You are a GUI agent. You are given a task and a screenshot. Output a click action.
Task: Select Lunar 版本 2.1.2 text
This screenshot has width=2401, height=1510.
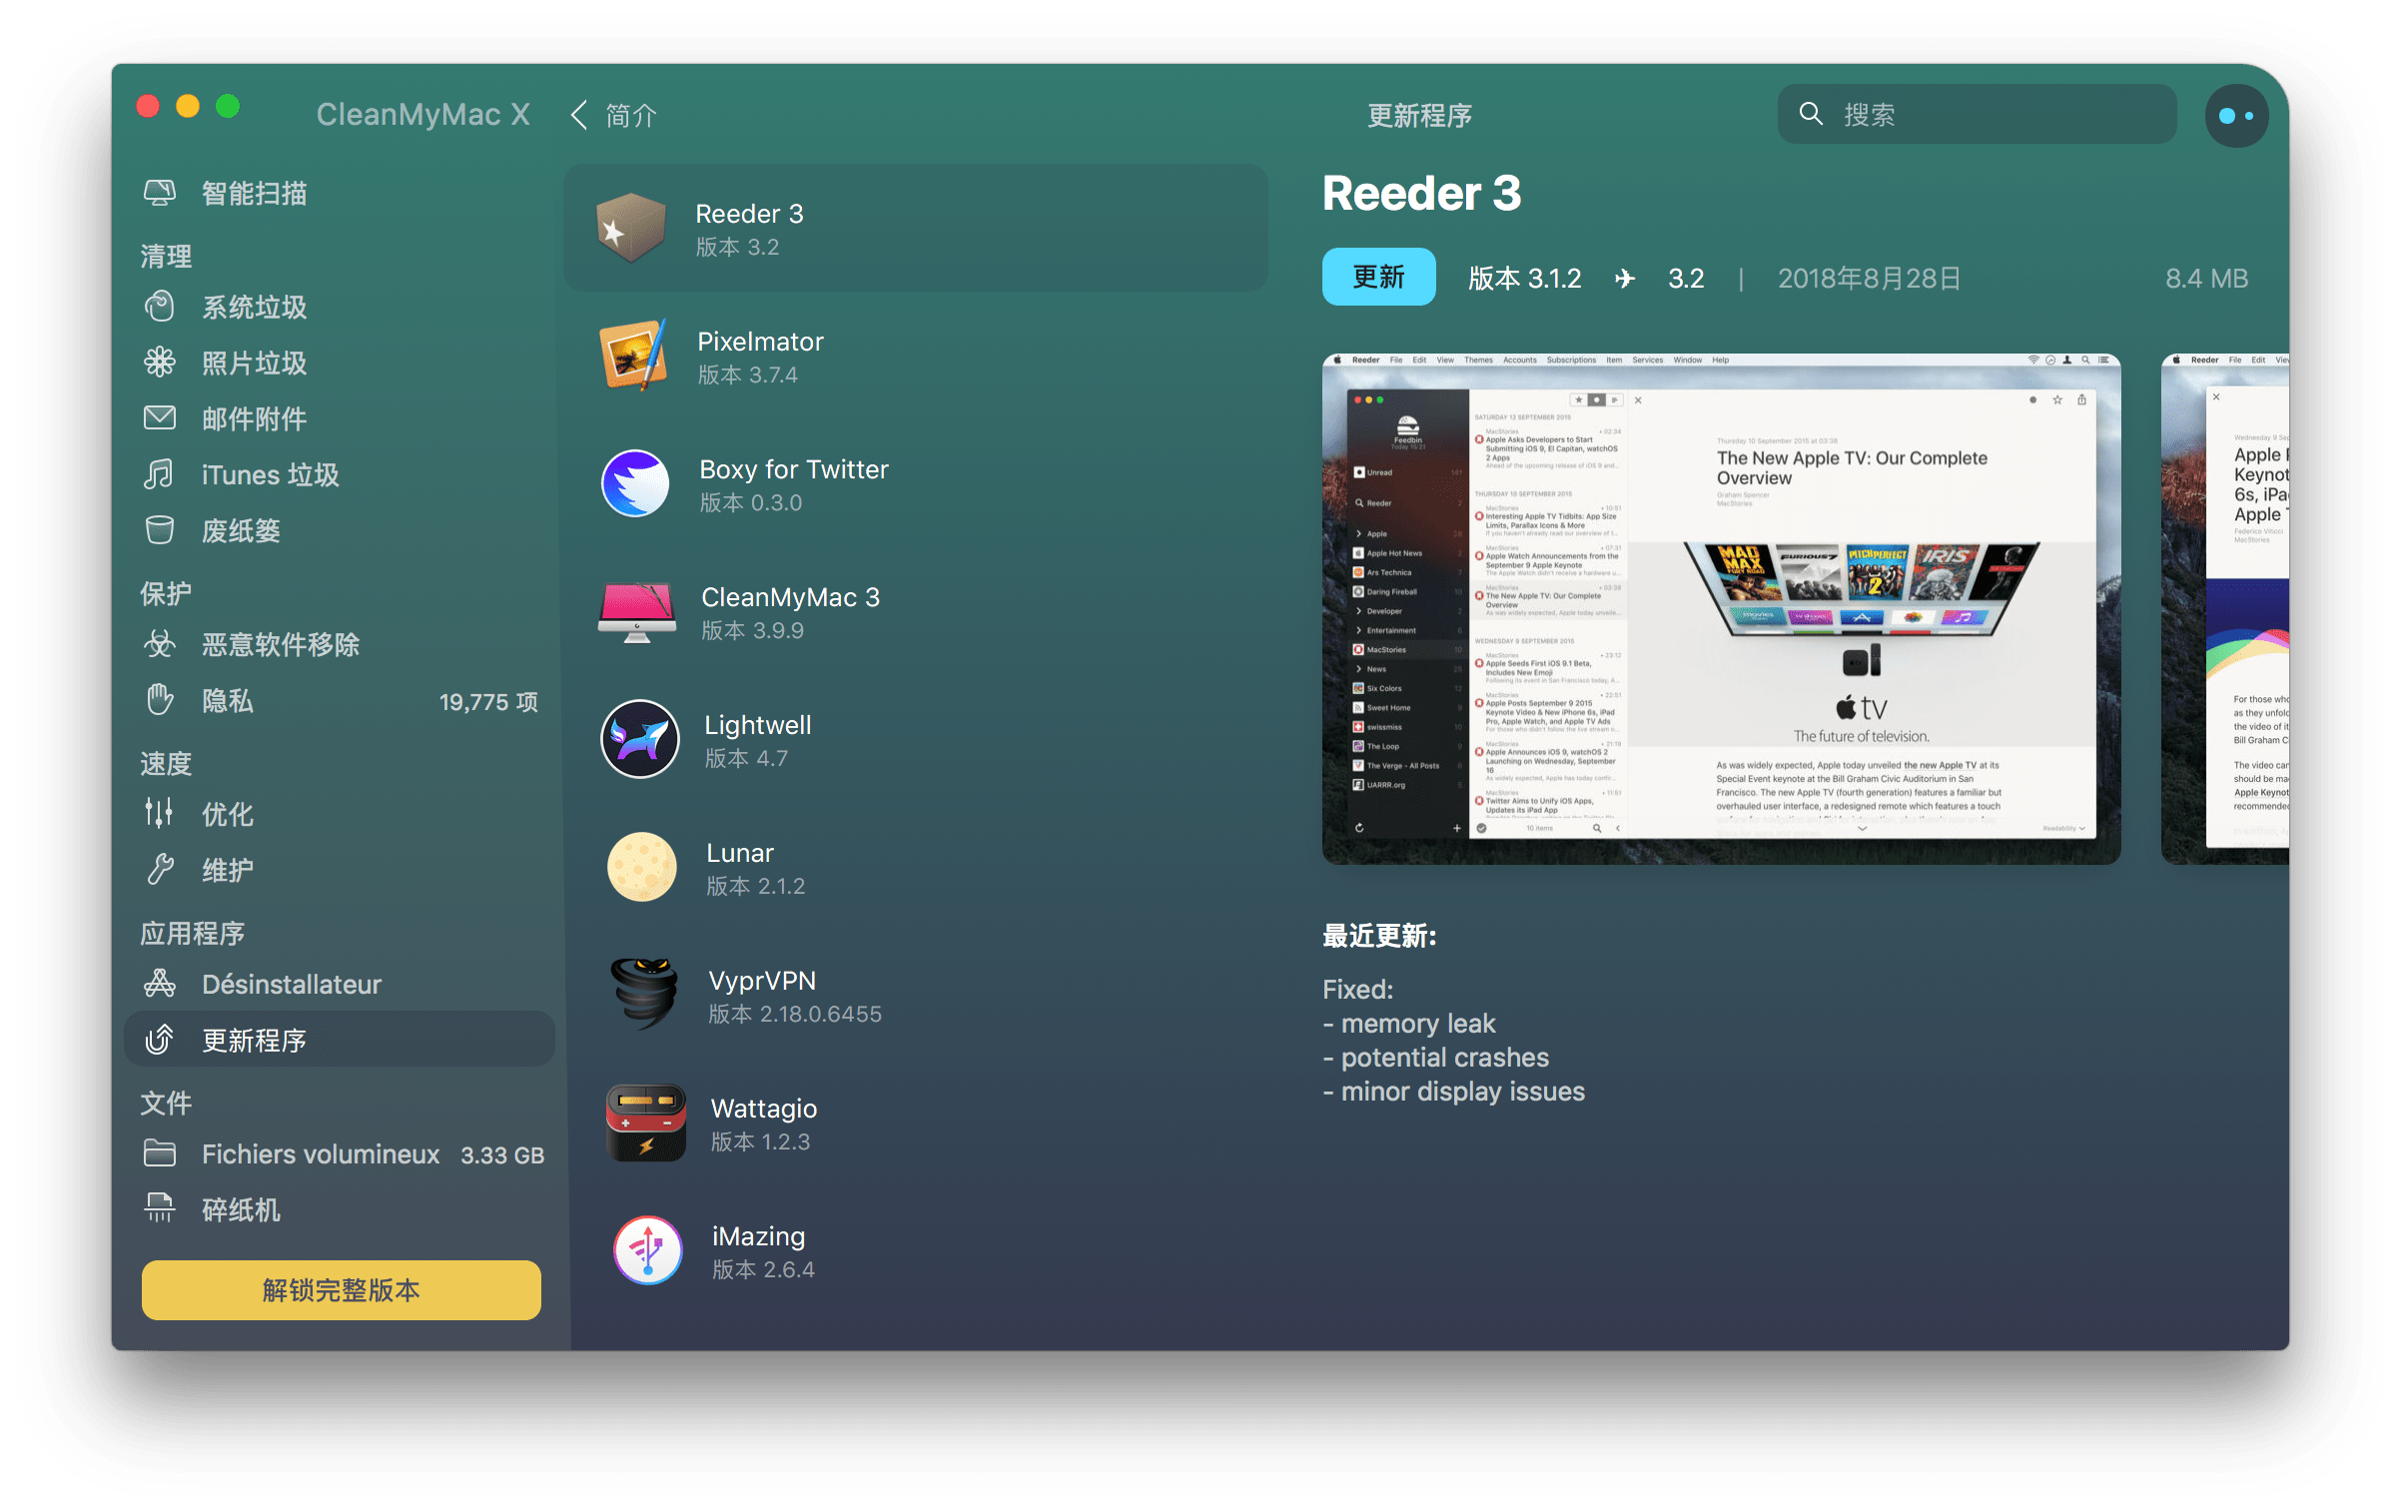[x=756, y=886]
